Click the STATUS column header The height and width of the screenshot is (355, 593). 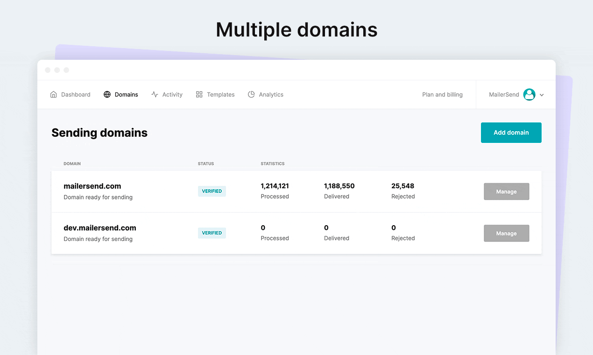click(x=206, y=164)
